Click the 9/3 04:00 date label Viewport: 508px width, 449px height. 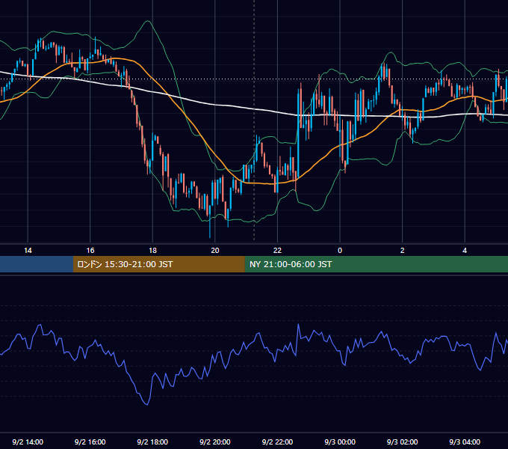[x=465, y=442]
